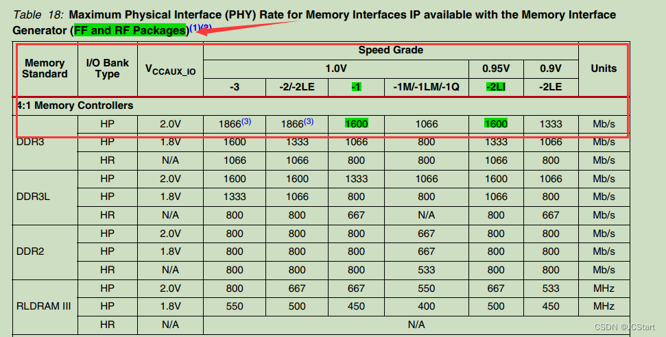Click wide 'N/A' spanning RLDRAM III HR speed grades

(416, 324)
